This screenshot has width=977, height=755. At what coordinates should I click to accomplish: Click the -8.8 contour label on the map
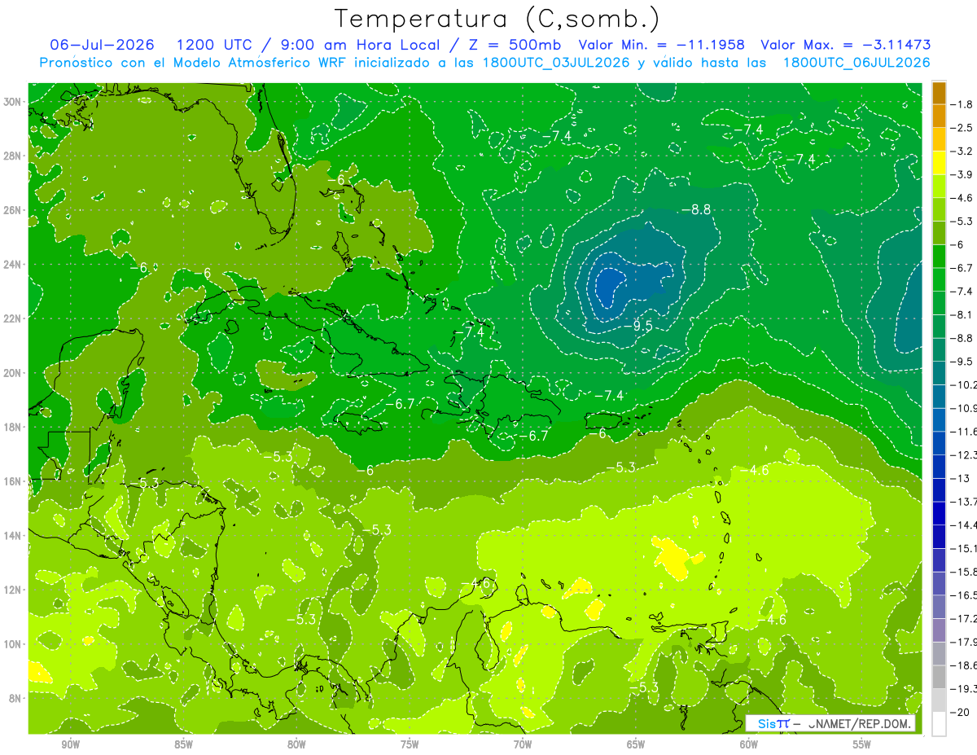pos(696,209)
